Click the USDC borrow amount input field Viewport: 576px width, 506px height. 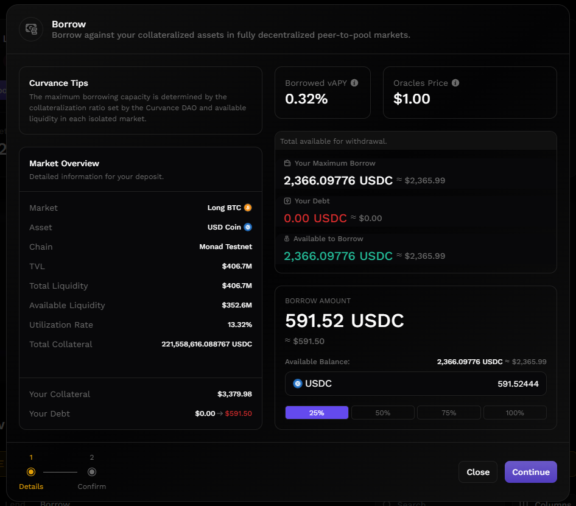tap(426, 384)
